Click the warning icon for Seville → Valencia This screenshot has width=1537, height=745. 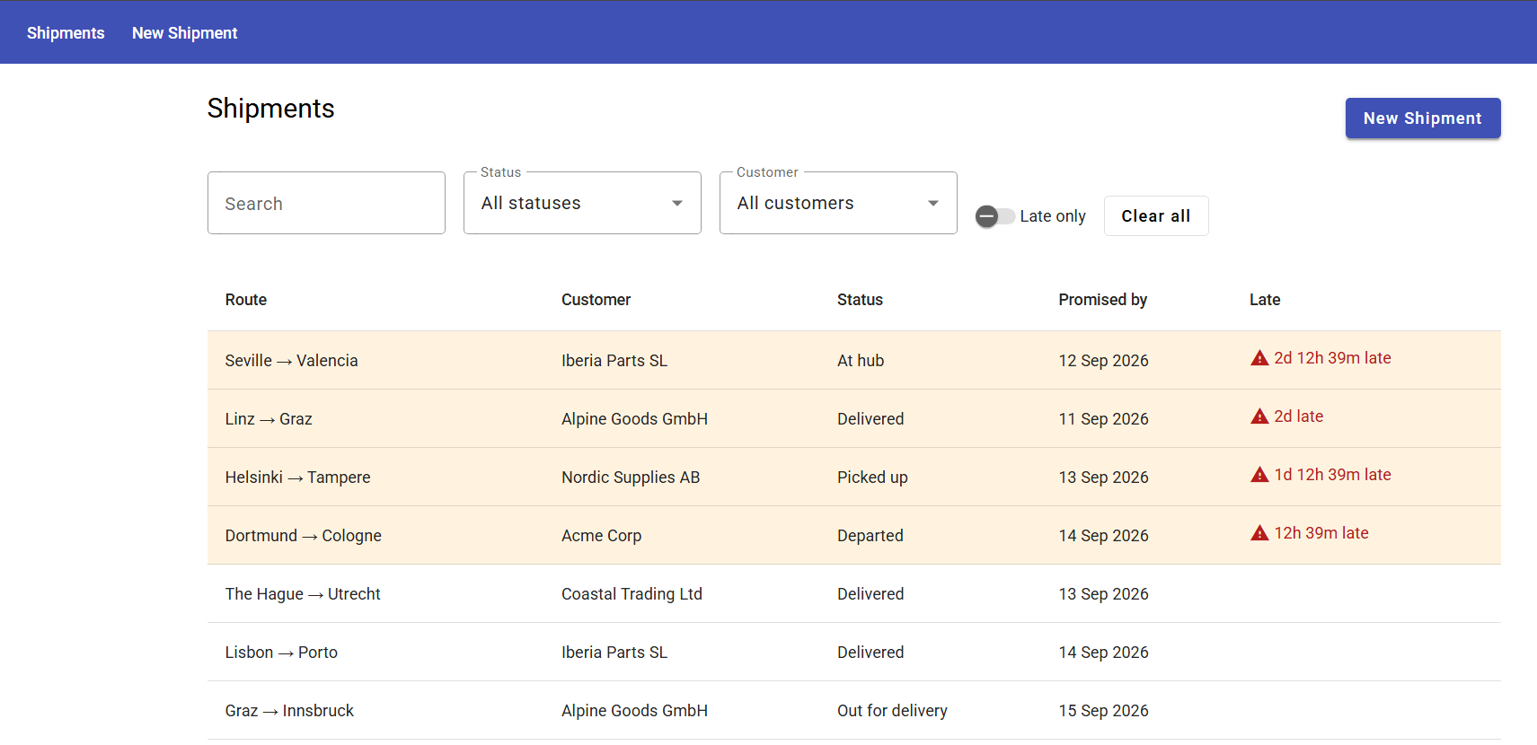point(1259,358)
